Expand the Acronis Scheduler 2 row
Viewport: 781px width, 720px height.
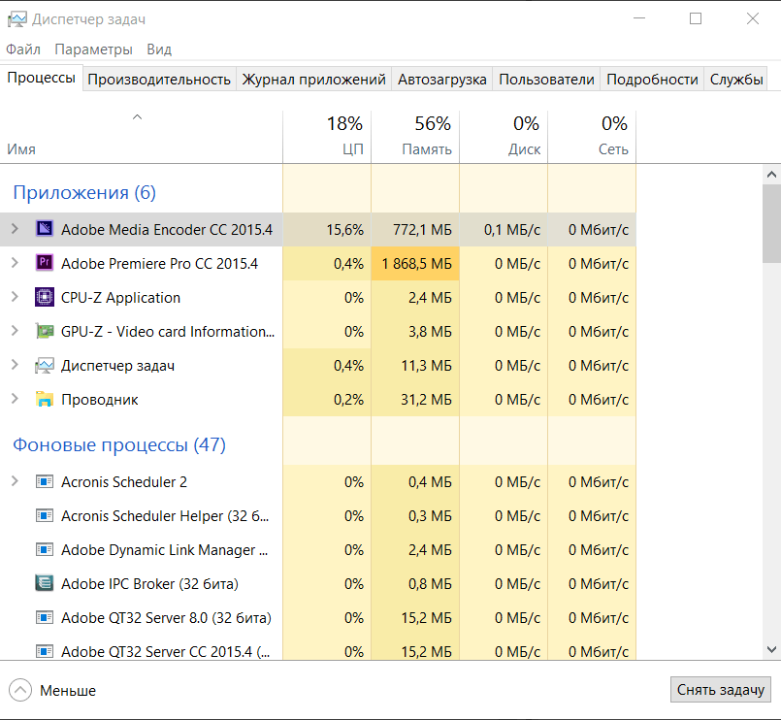coord(15,482)
